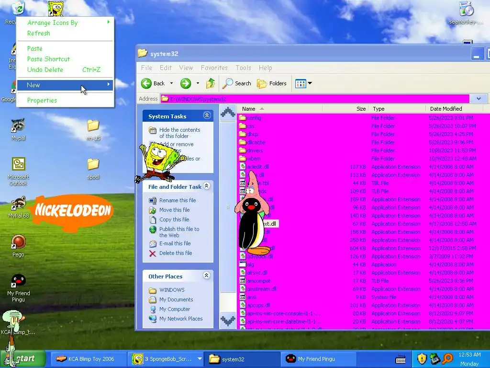Viewport: 490px width, 368px height.
Task: Open the Back button history dropdown
Action: [171, 83]
